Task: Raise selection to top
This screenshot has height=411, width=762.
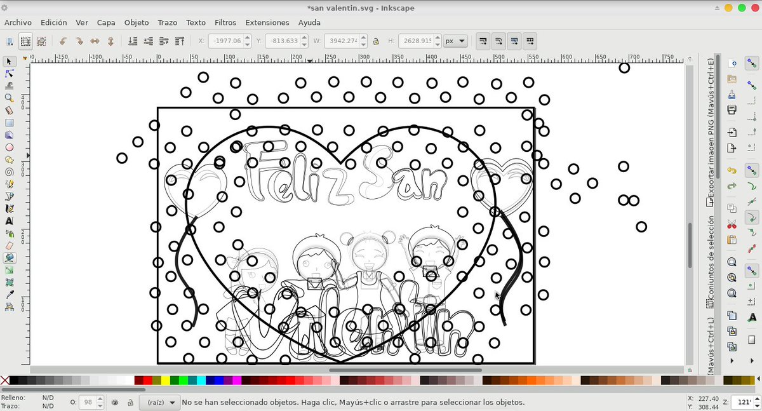Action: point(180,41)
